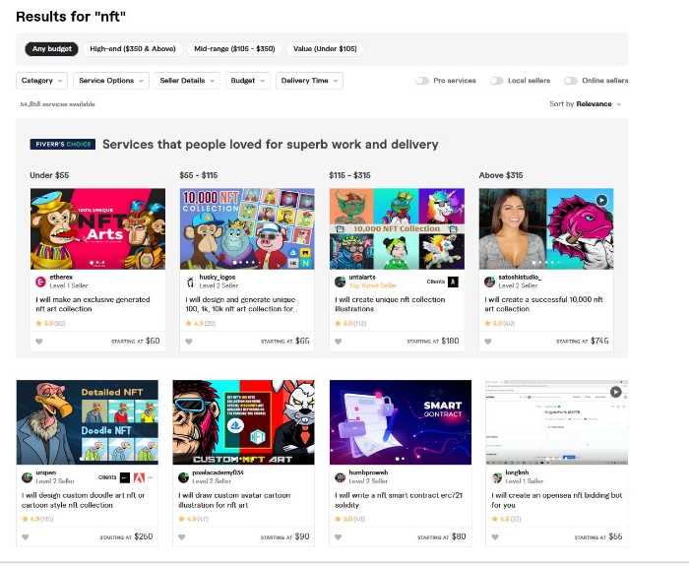The width and height of the screenshot is (689, 566).
Task: Select High-end ($350 & Above) budget
Action: point(133,49)
